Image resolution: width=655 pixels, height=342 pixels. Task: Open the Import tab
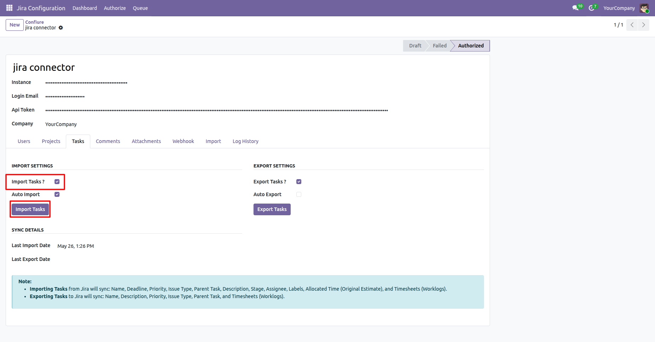213,141
